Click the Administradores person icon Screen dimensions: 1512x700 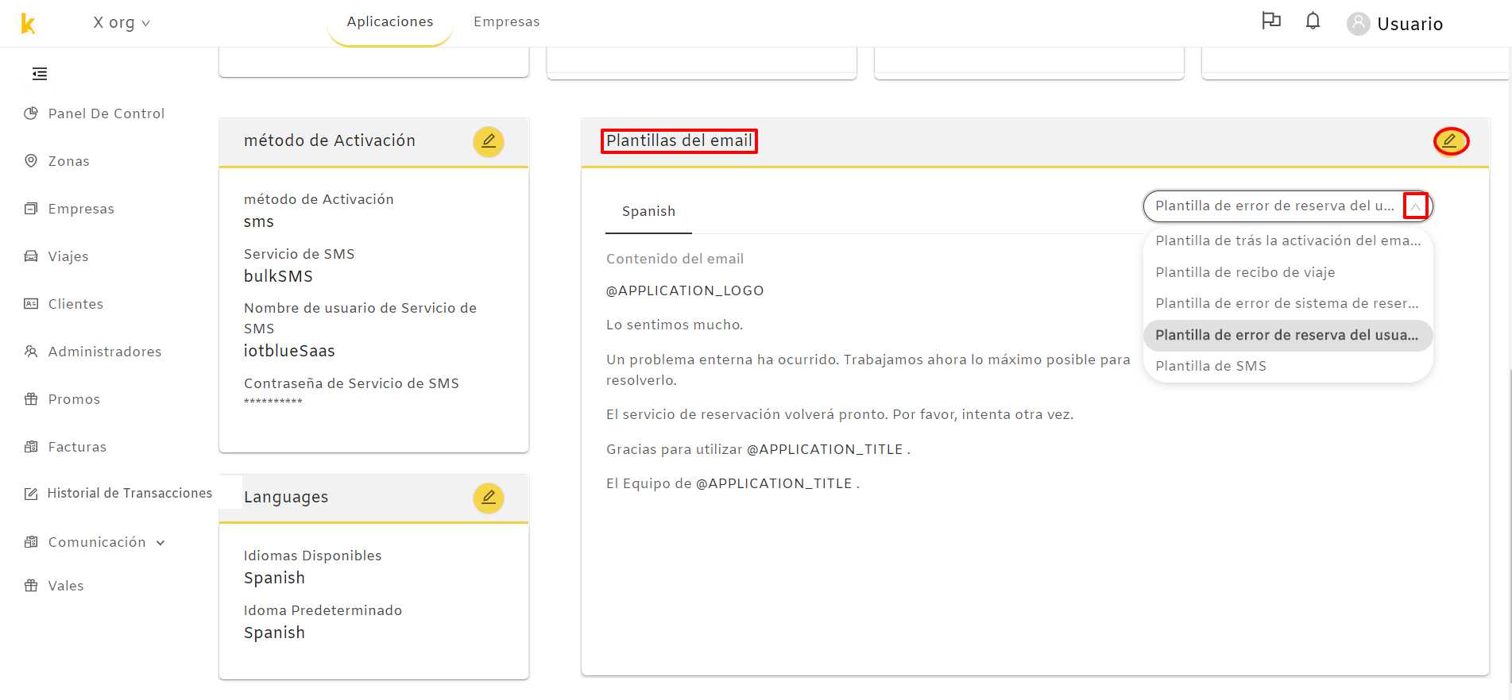[31, 352]
